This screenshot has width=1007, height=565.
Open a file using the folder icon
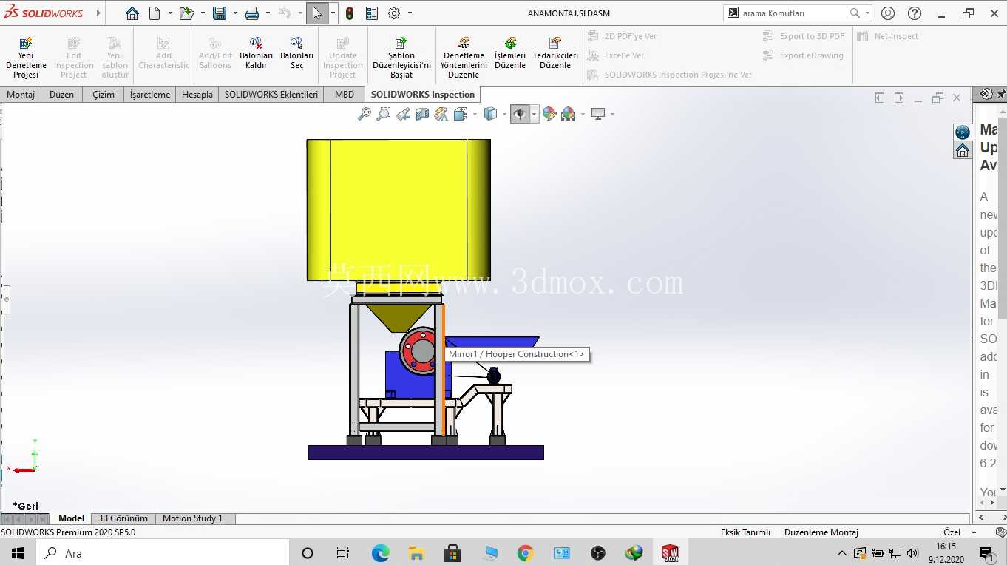pos(186,13)
